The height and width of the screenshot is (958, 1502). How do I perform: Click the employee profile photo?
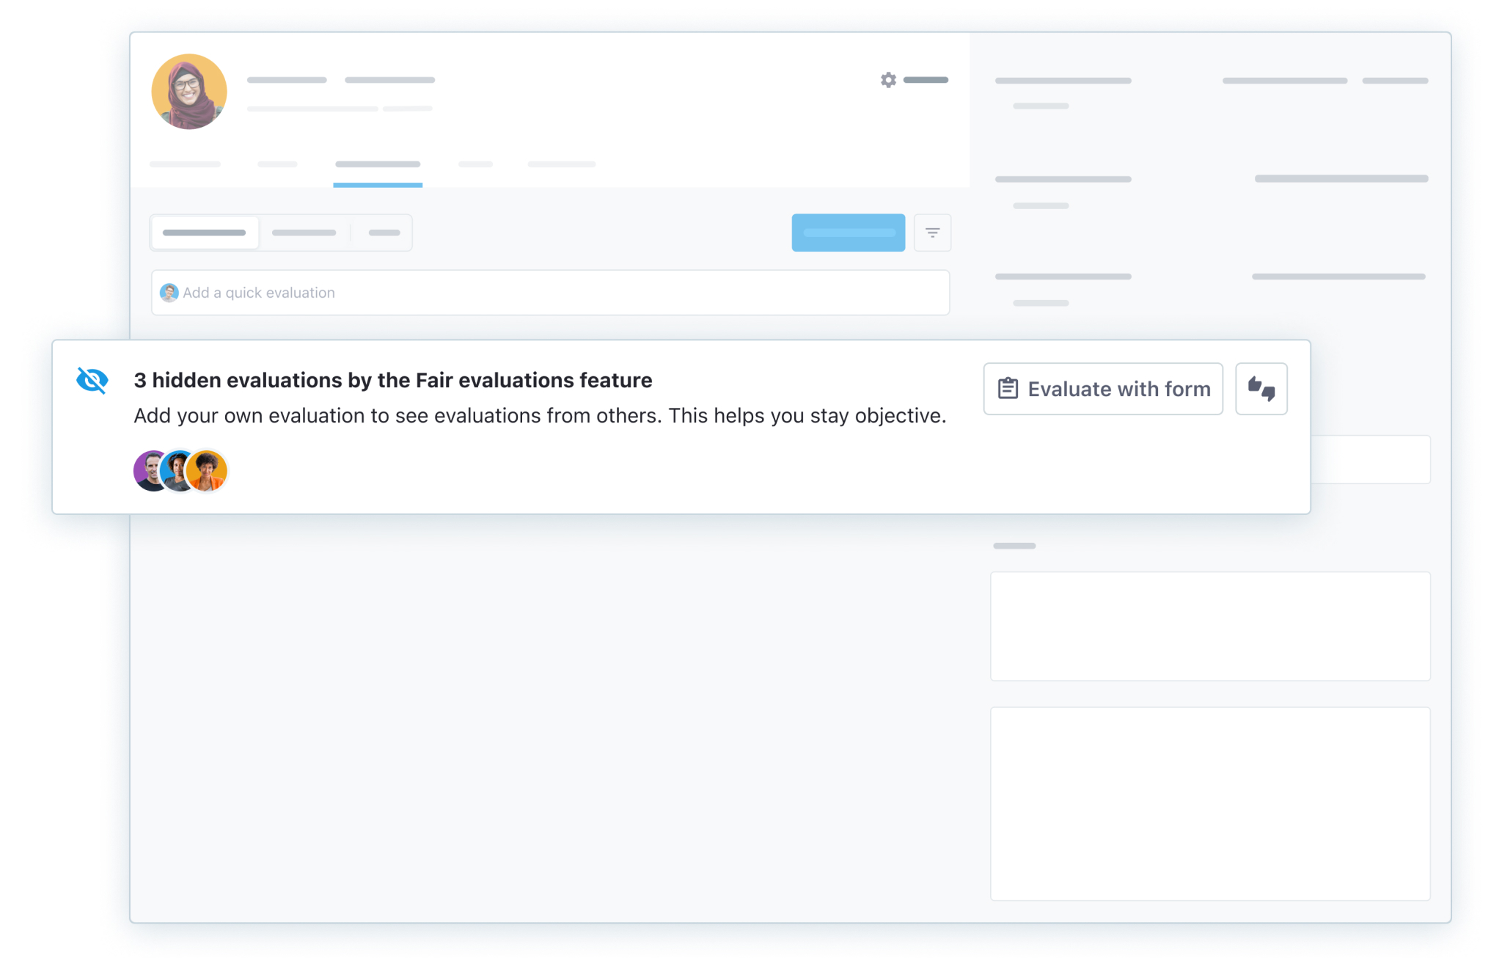(189, 91)
